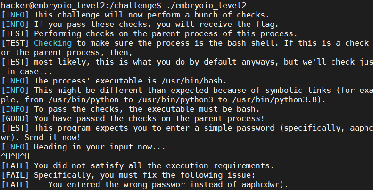
Task: Click the cyan highlighted word Checking
Action: click(x=52, y=43)
